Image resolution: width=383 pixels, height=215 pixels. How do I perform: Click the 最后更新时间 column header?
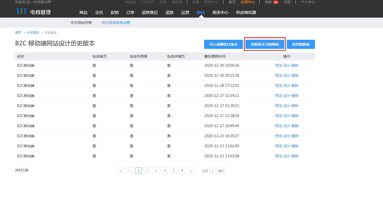(x=215, y=56)
